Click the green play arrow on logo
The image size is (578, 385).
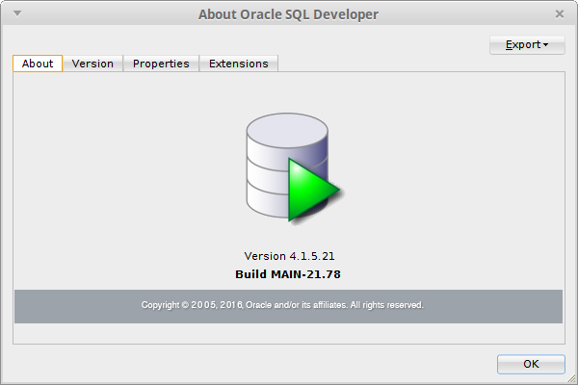pyautogui.click(x=313, y=190)
